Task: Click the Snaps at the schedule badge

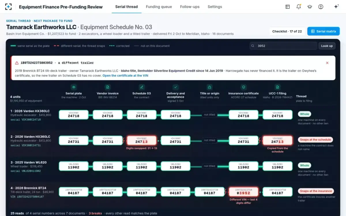Action: [315, 140]
